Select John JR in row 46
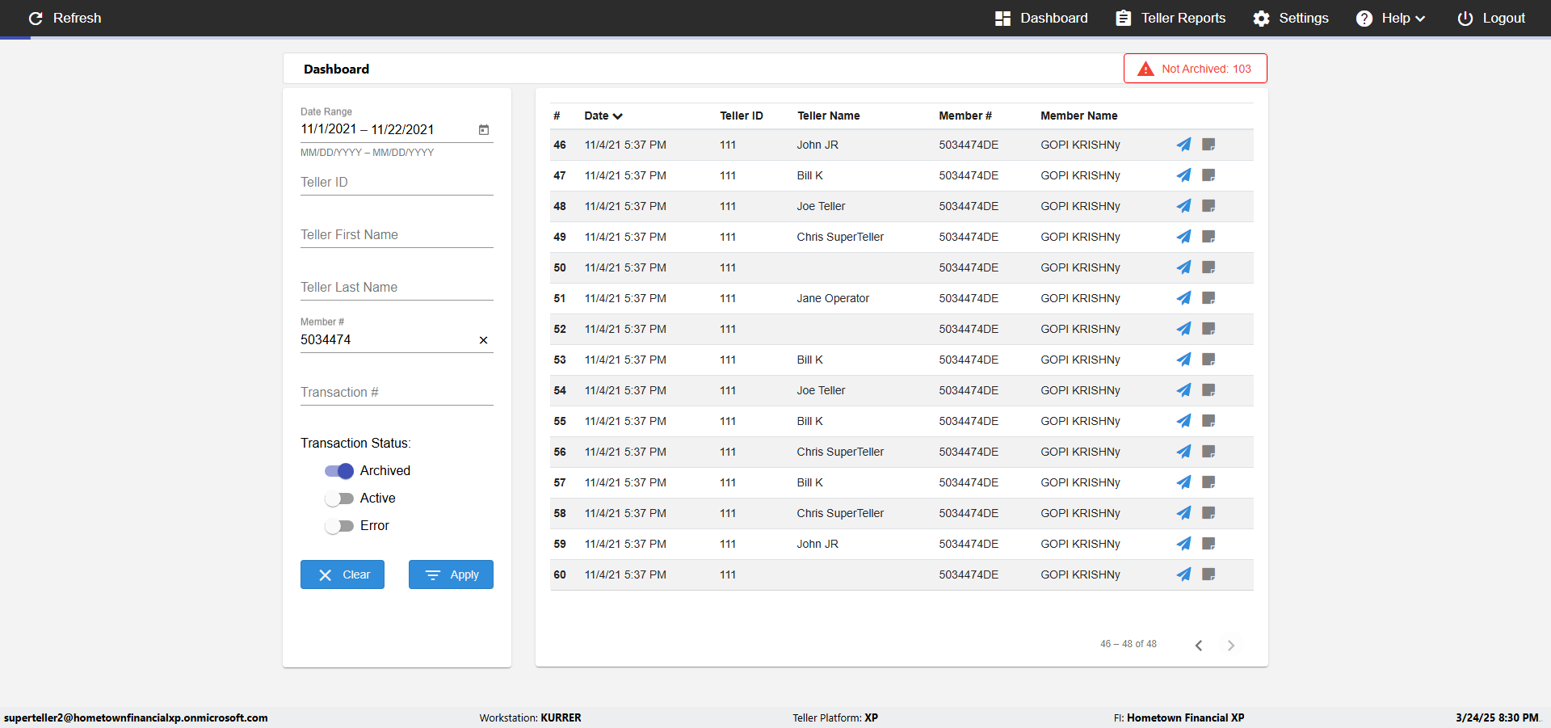Viewport: 1551px width, 728px height. (818, 145)
